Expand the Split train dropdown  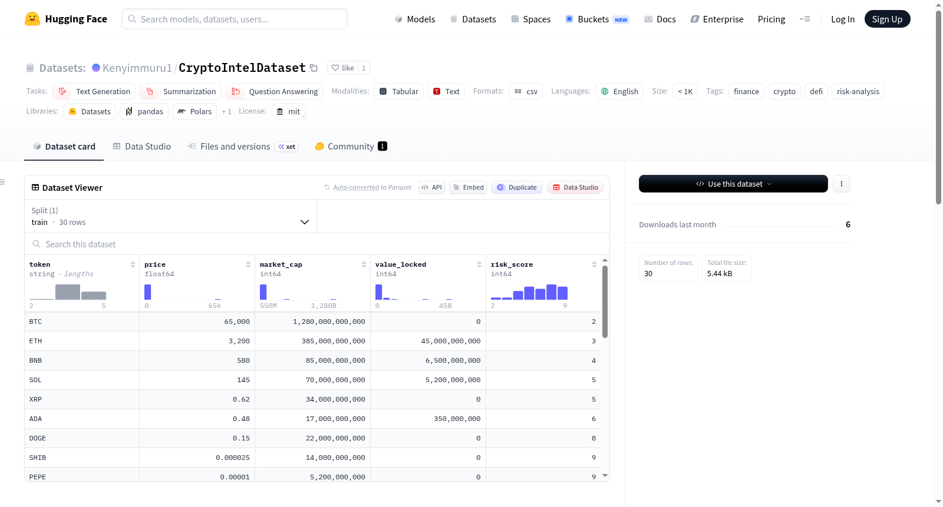(170, 216)
